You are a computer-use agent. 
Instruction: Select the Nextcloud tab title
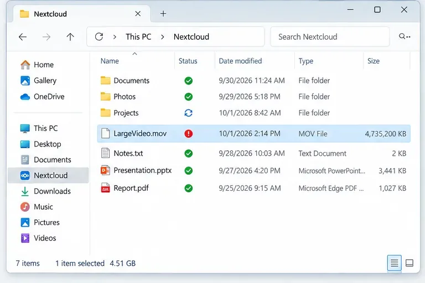pyautogui.click(x=50, y=14)
